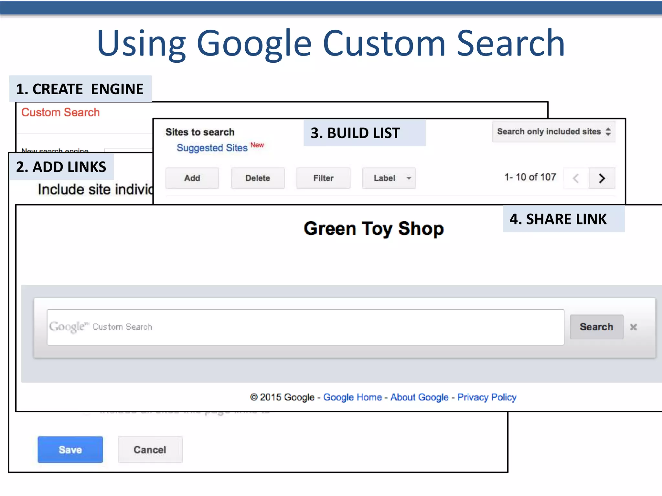Click the red Custom Search heading

pos(60,112)
